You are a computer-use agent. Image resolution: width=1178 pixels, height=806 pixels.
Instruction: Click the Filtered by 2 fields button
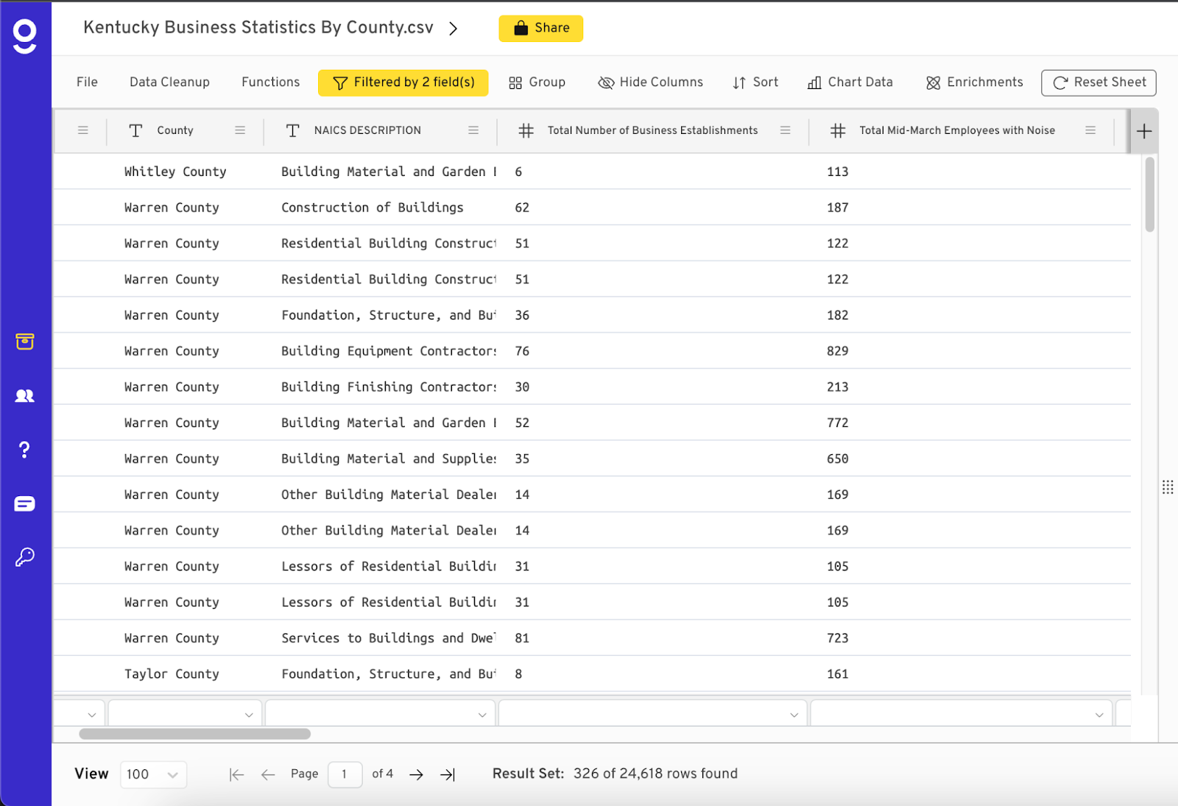point(403,82)
